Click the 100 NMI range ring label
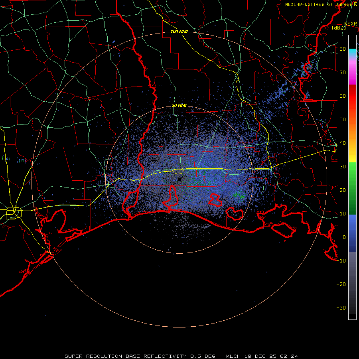 (x=179, y=32)
